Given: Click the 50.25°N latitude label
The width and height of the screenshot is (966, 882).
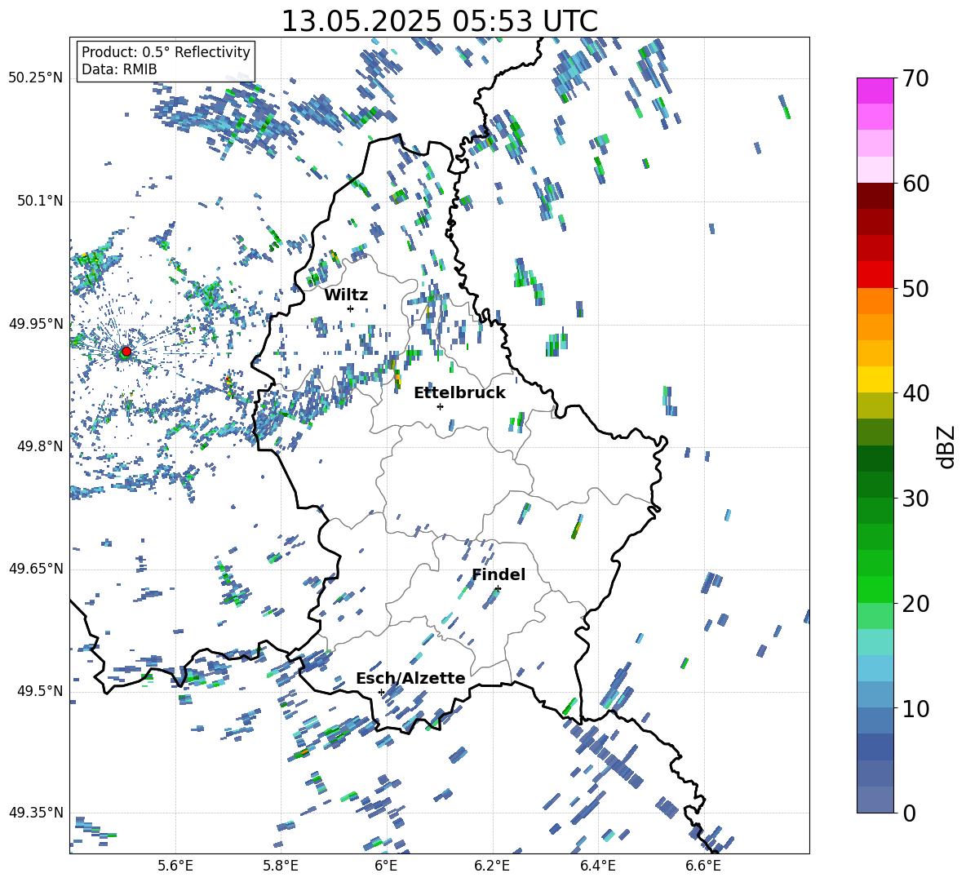Looking at the screenshot, I should tap(36, 78).
